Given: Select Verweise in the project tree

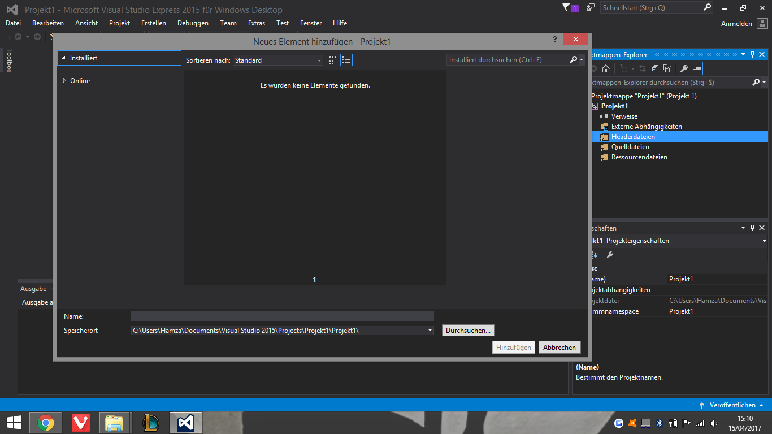Looking at the screenshot, I should pos(624,116).
